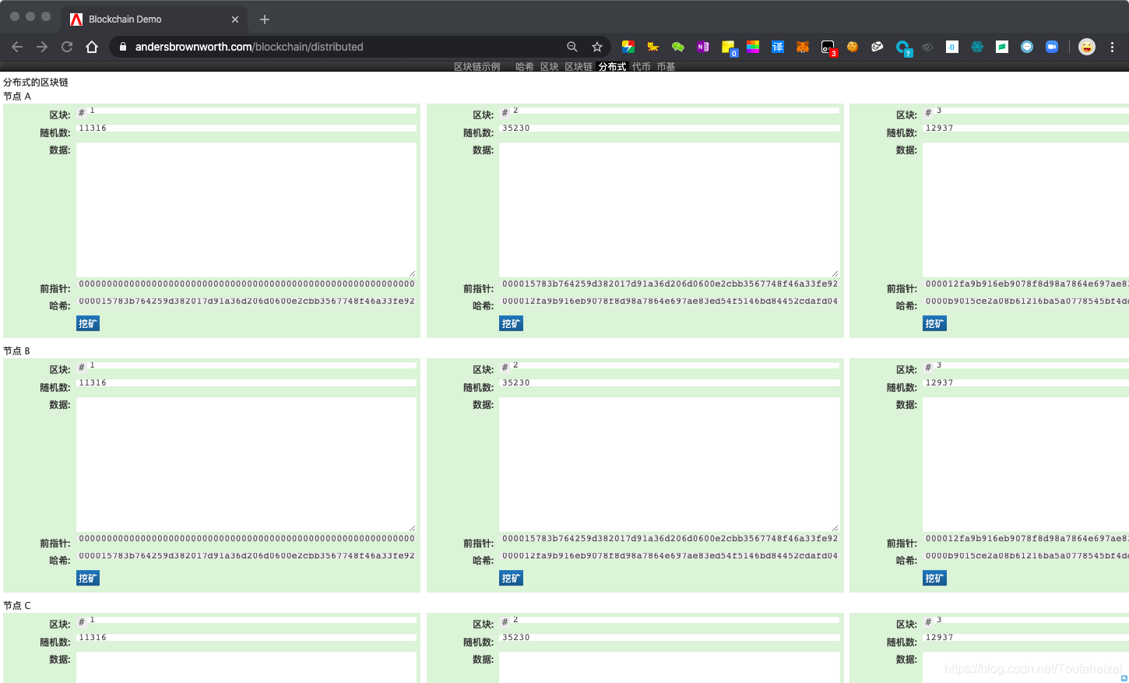
Task: Open the browser home page
Action: 92,47
